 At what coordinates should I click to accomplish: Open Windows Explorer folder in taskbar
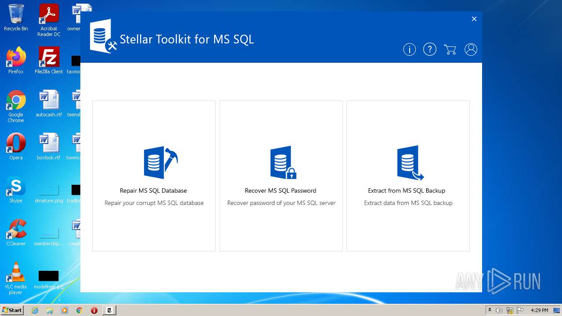pos(50,310)
